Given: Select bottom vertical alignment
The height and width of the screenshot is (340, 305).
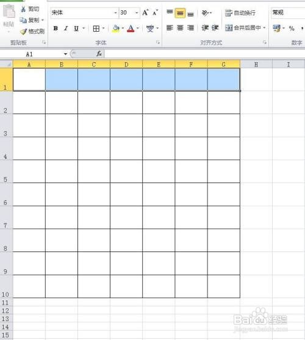Looking at the screenshot, I should click(x=190, y=13).
